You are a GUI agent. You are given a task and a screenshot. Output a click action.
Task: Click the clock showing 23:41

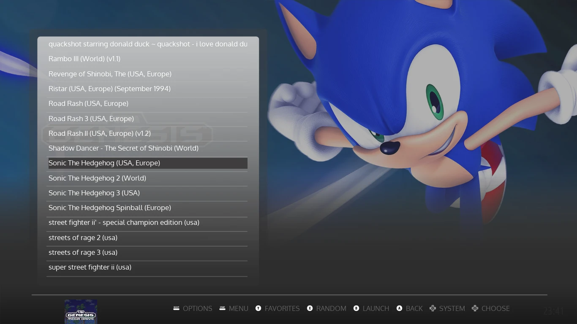click(553, 312)
